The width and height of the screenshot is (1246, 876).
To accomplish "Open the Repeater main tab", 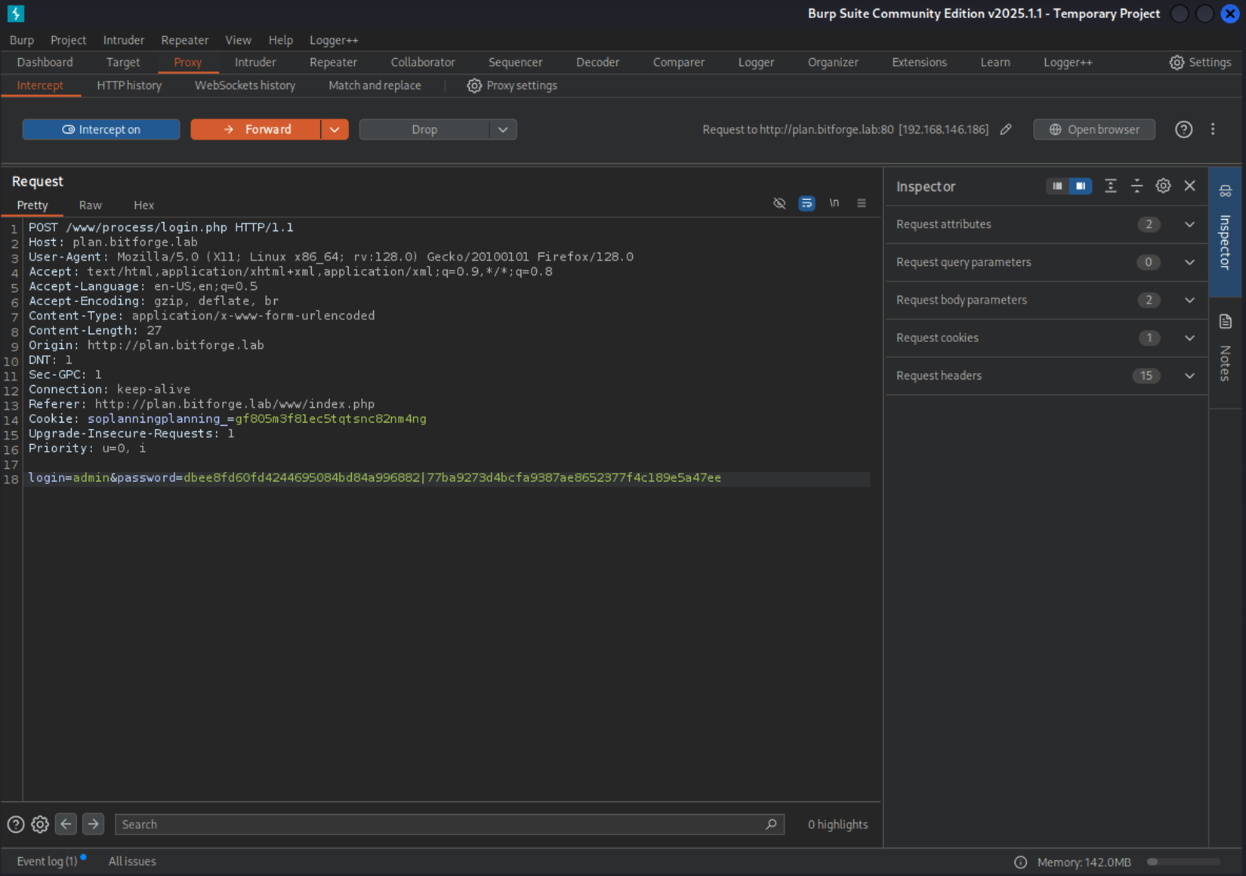I will coord(333,63).
